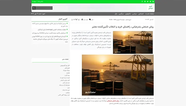Click the Telegram-style circle icon beside RSS
This screenshot has height=106, width=186.
click(x=150, y=2)
